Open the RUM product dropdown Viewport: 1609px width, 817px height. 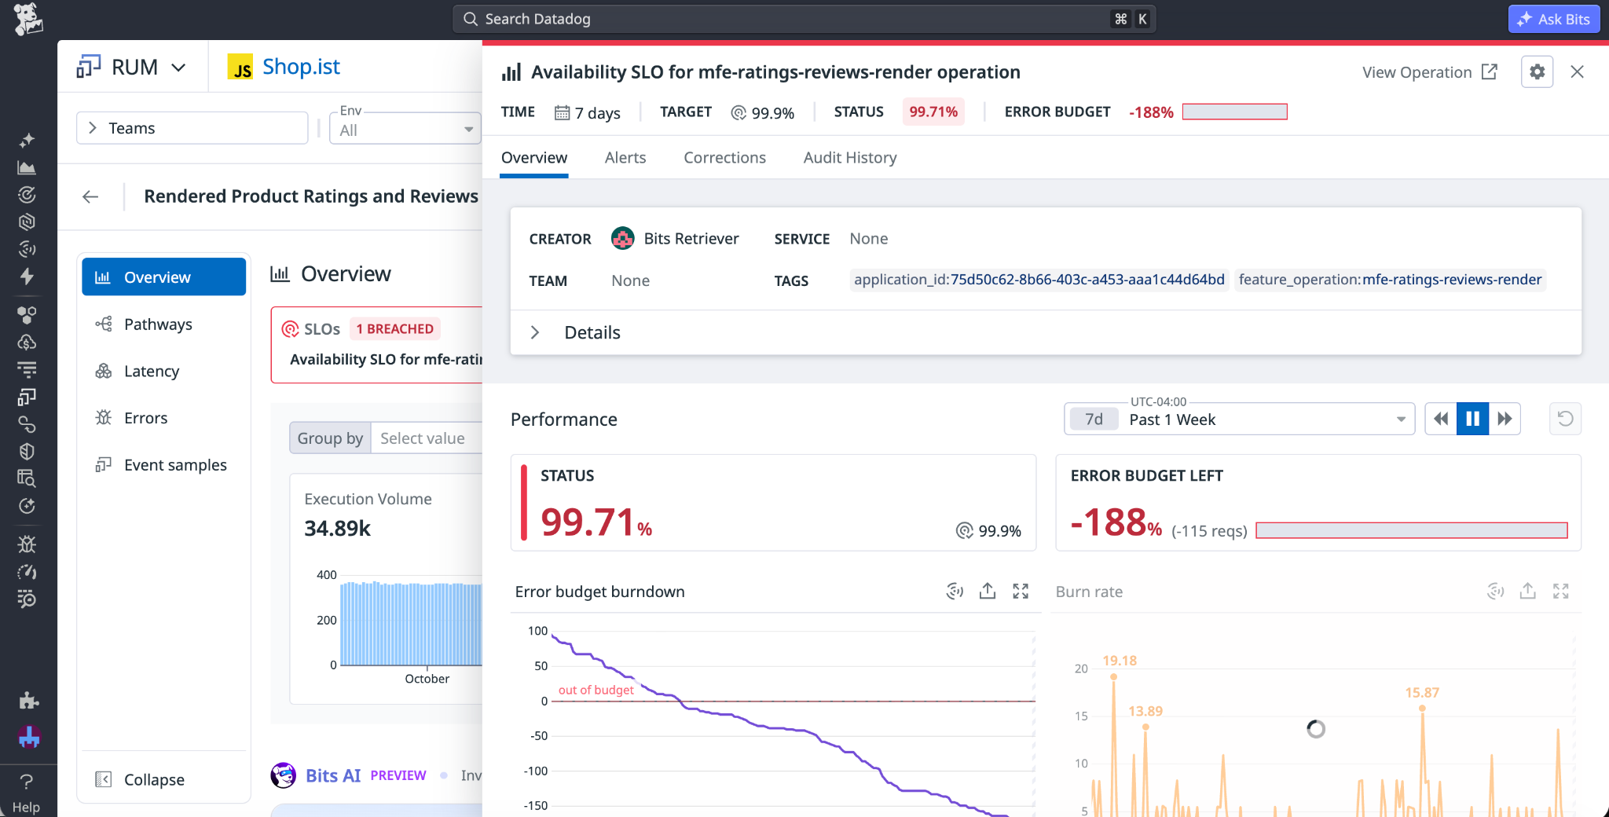click(132, 67)
